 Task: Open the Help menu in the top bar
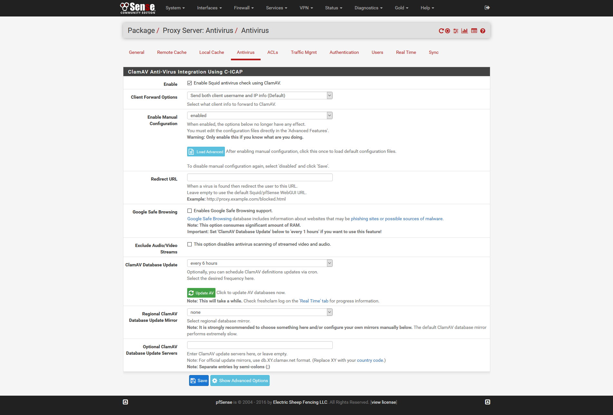(427, 8)
